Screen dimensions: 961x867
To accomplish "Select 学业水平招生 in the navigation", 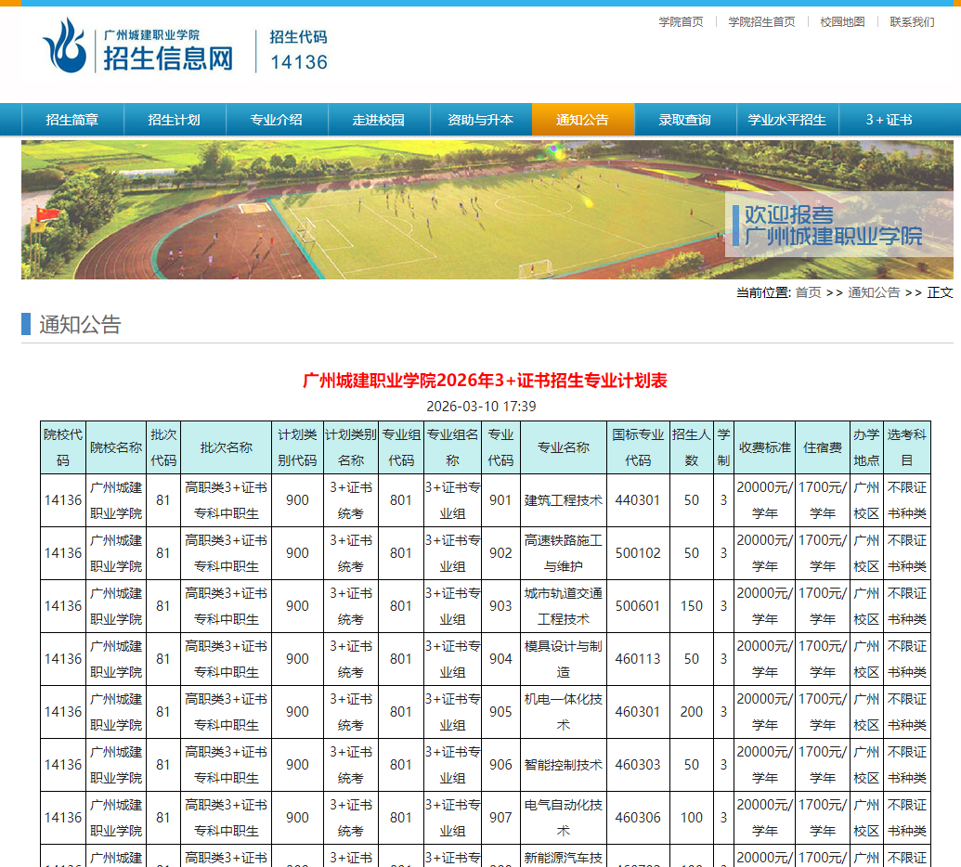I will [788, 120].
